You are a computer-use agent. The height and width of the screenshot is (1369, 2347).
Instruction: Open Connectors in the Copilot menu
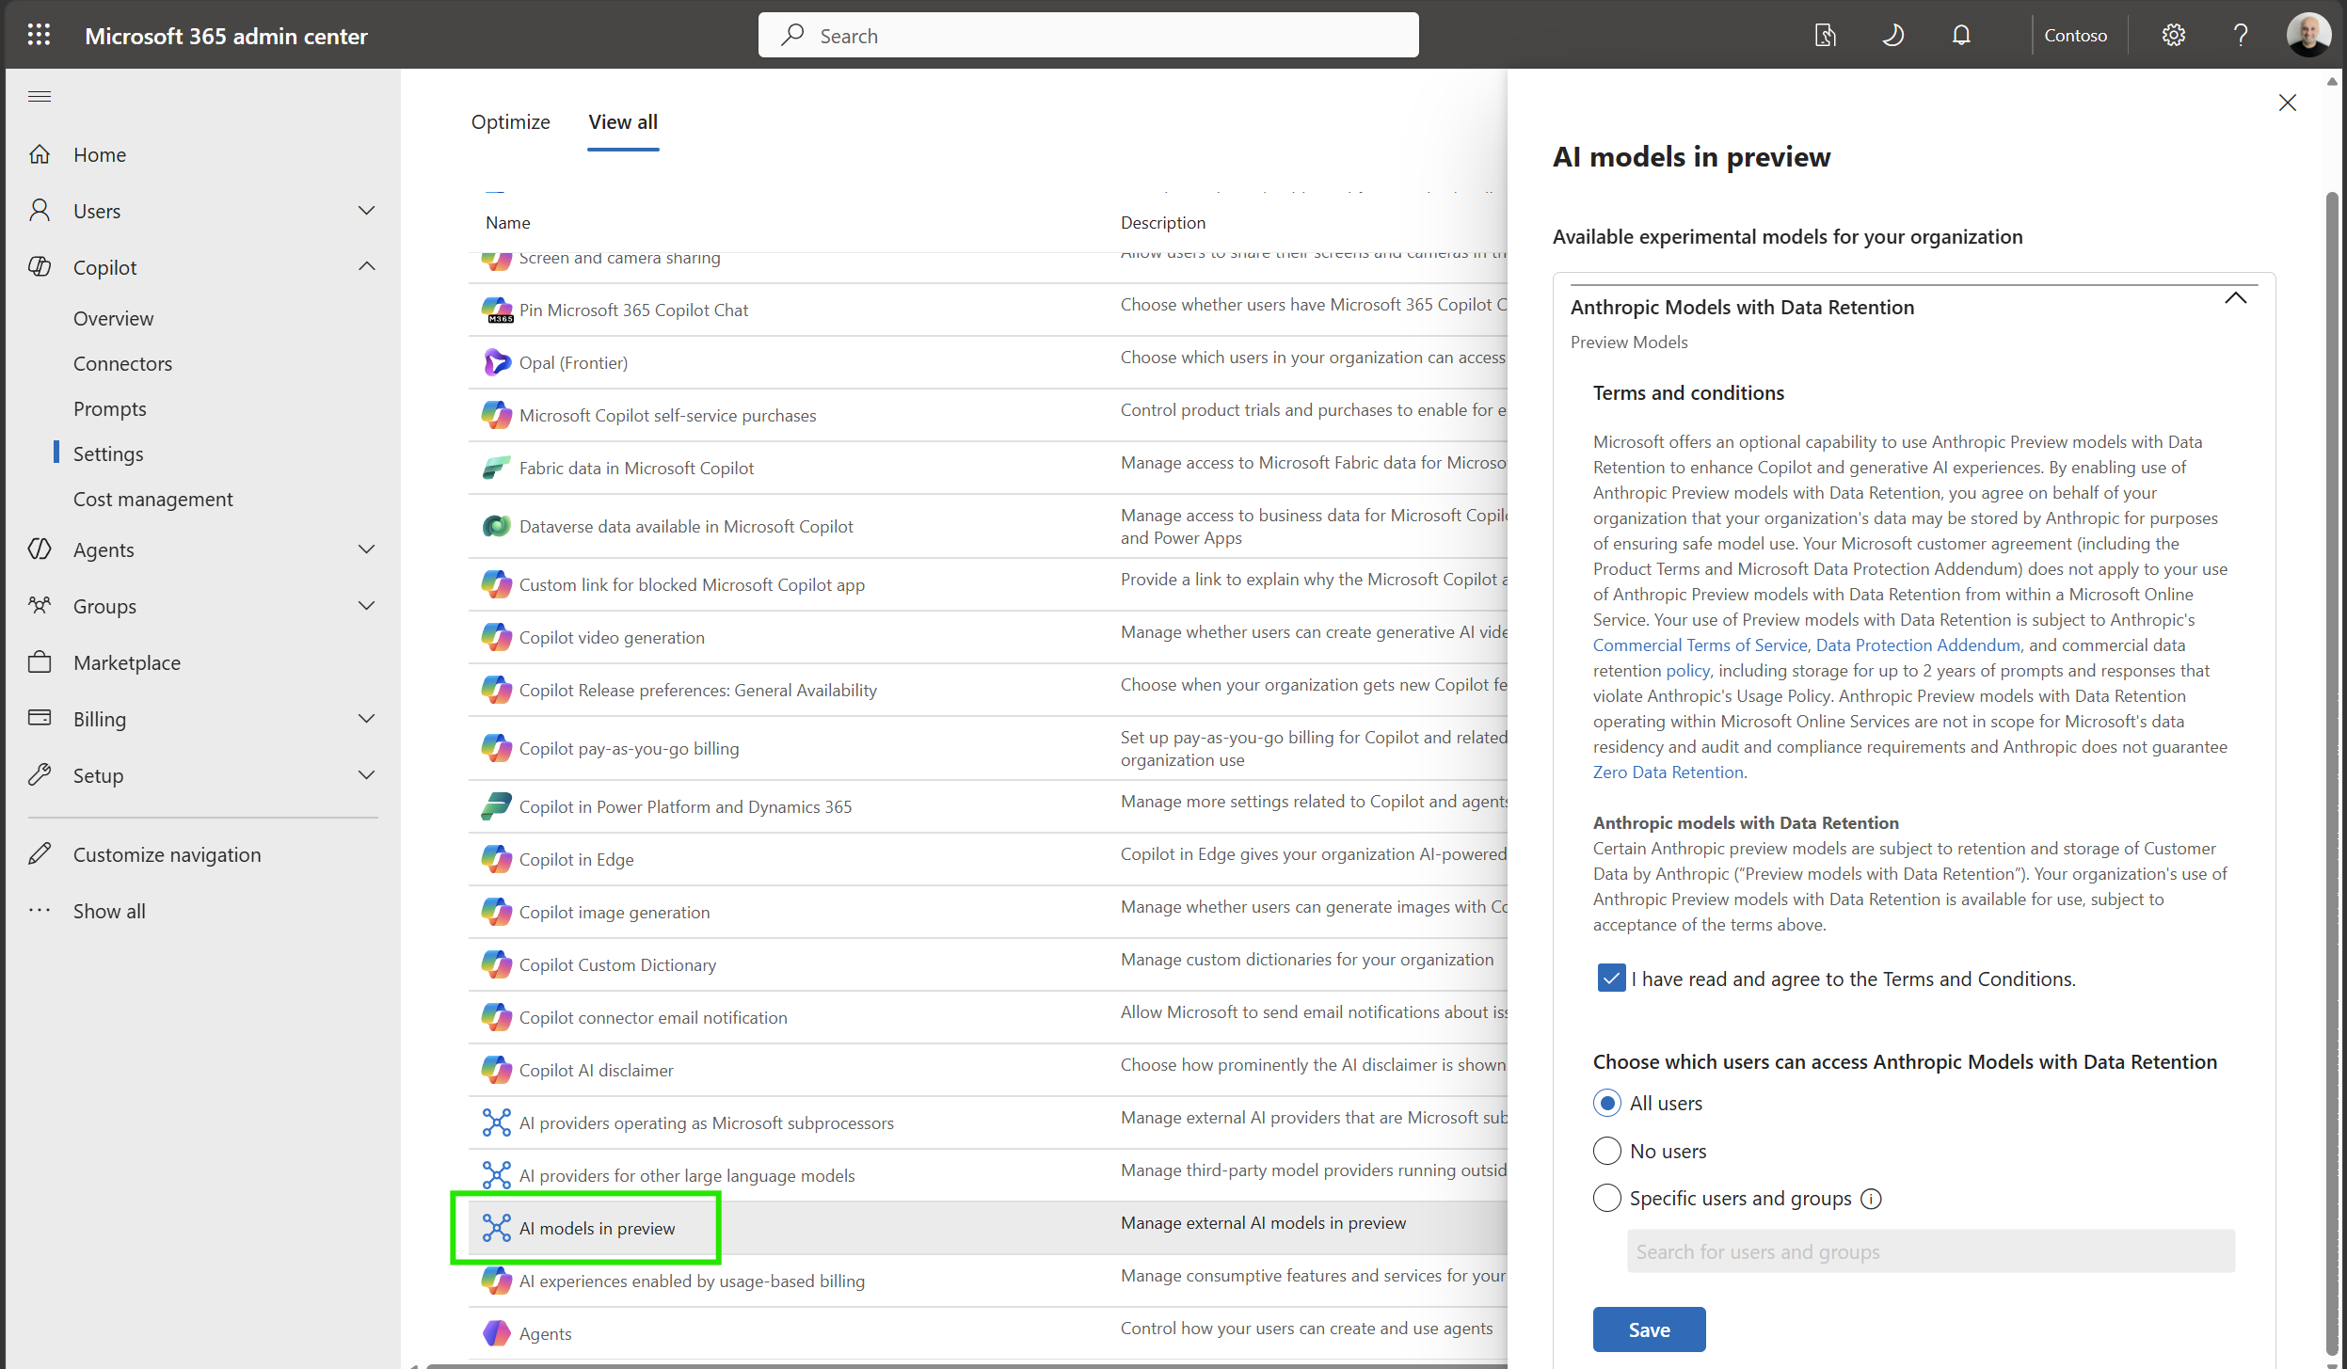click(x=123, y=364)
